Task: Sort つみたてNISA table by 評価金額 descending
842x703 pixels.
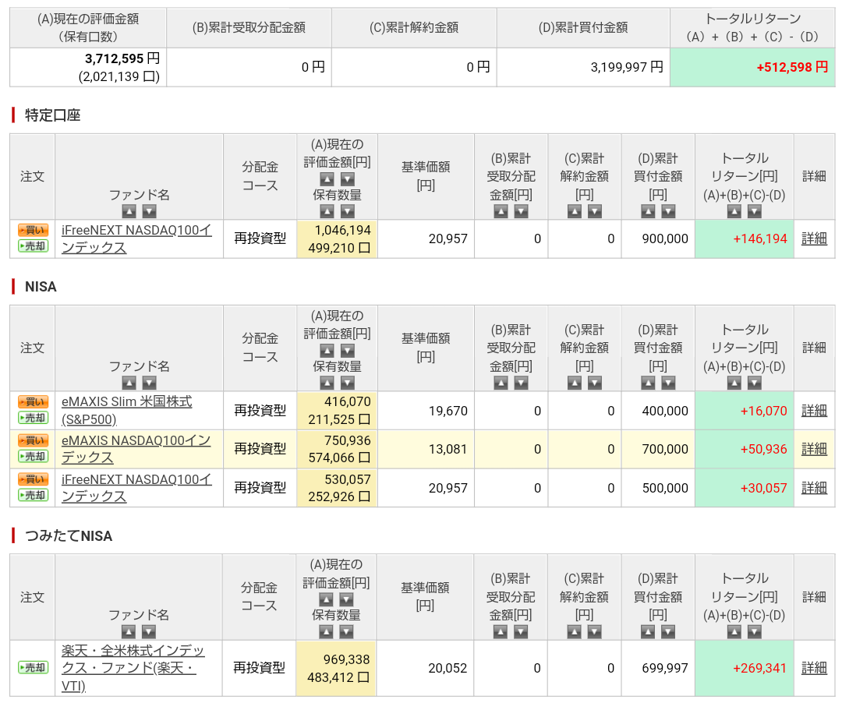Action: coord(346,599)
